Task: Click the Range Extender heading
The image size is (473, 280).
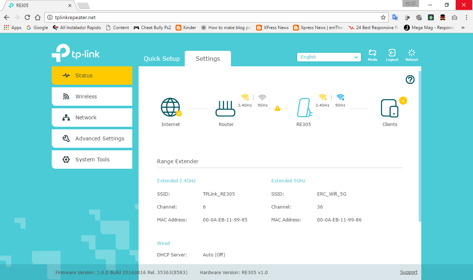Action: (178, 161)
